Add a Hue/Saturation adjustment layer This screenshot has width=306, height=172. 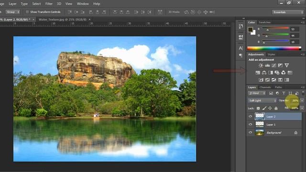(258, 73)
